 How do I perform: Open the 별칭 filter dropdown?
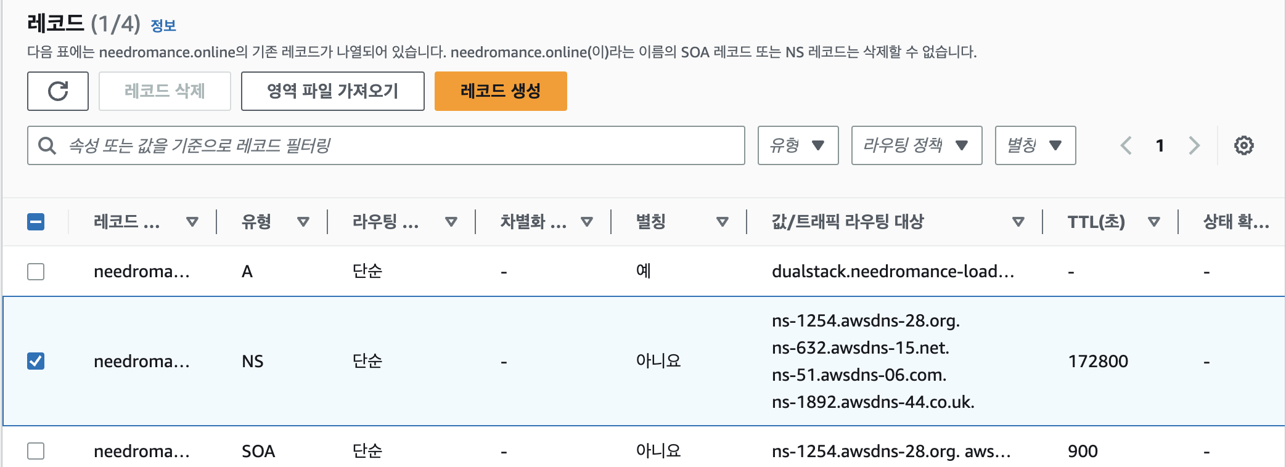click(1035, 145)
